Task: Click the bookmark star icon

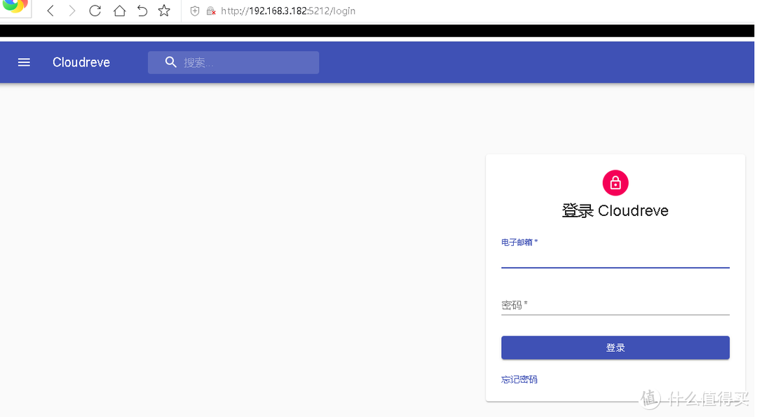Action: [163, 11]
